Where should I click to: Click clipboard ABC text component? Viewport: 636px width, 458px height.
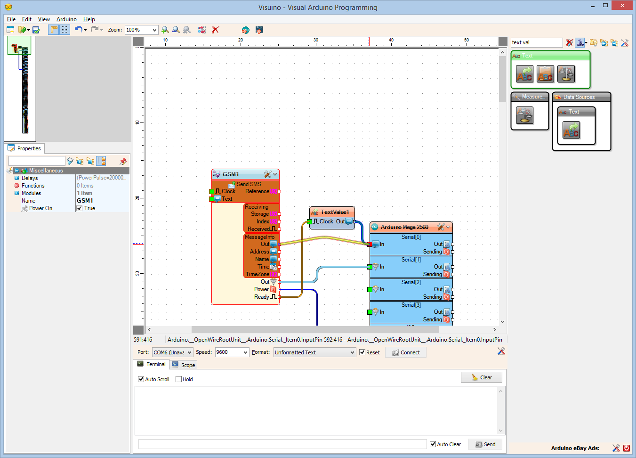tap(545, 74)
